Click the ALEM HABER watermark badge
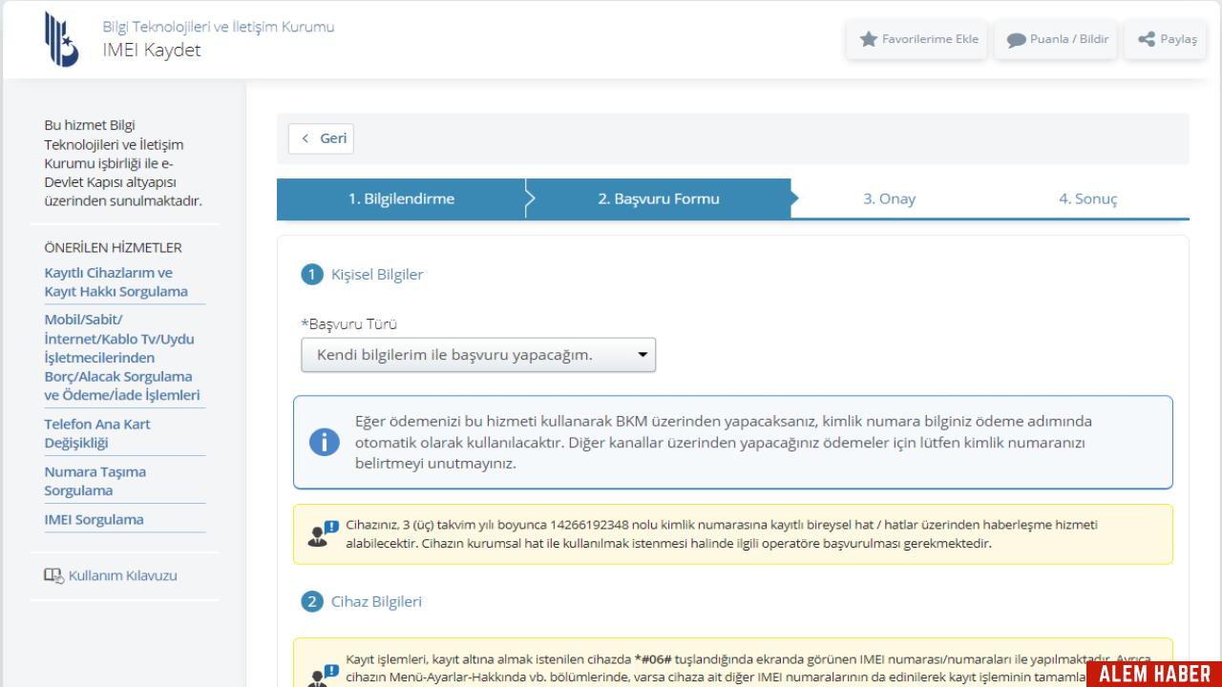The height and width of the screenshot is (687, 1222). [x=1153, y=674]
